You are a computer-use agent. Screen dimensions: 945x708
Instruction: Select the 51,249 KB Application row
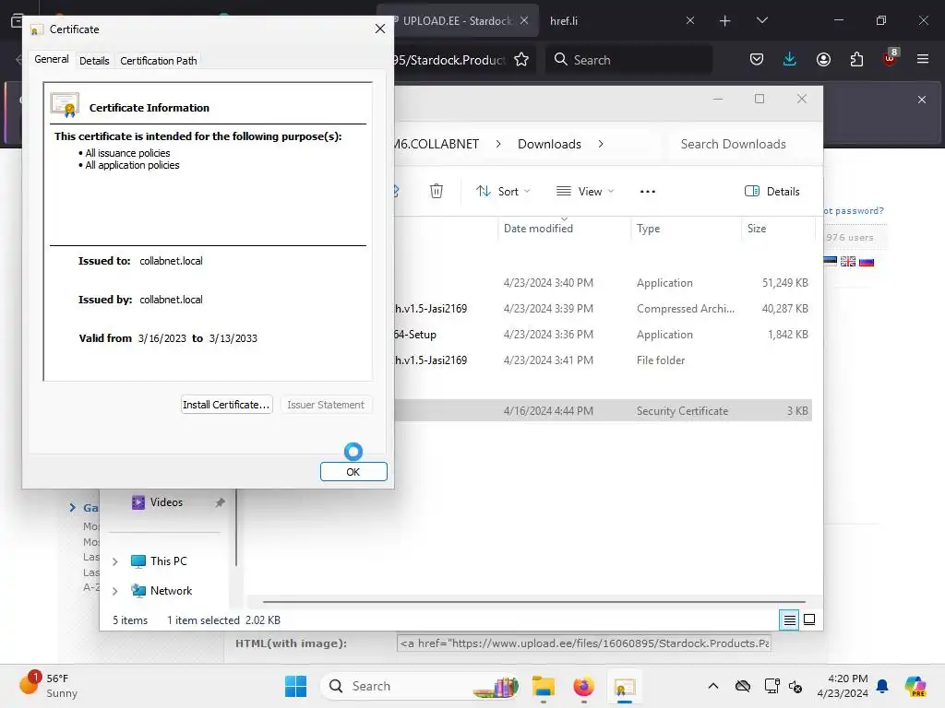[603, 282]
